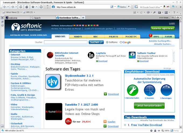The image size is (183, 133).
Task: Click the green wrench 1.Herunterladen icon
Action: click(x=133, y=90)
